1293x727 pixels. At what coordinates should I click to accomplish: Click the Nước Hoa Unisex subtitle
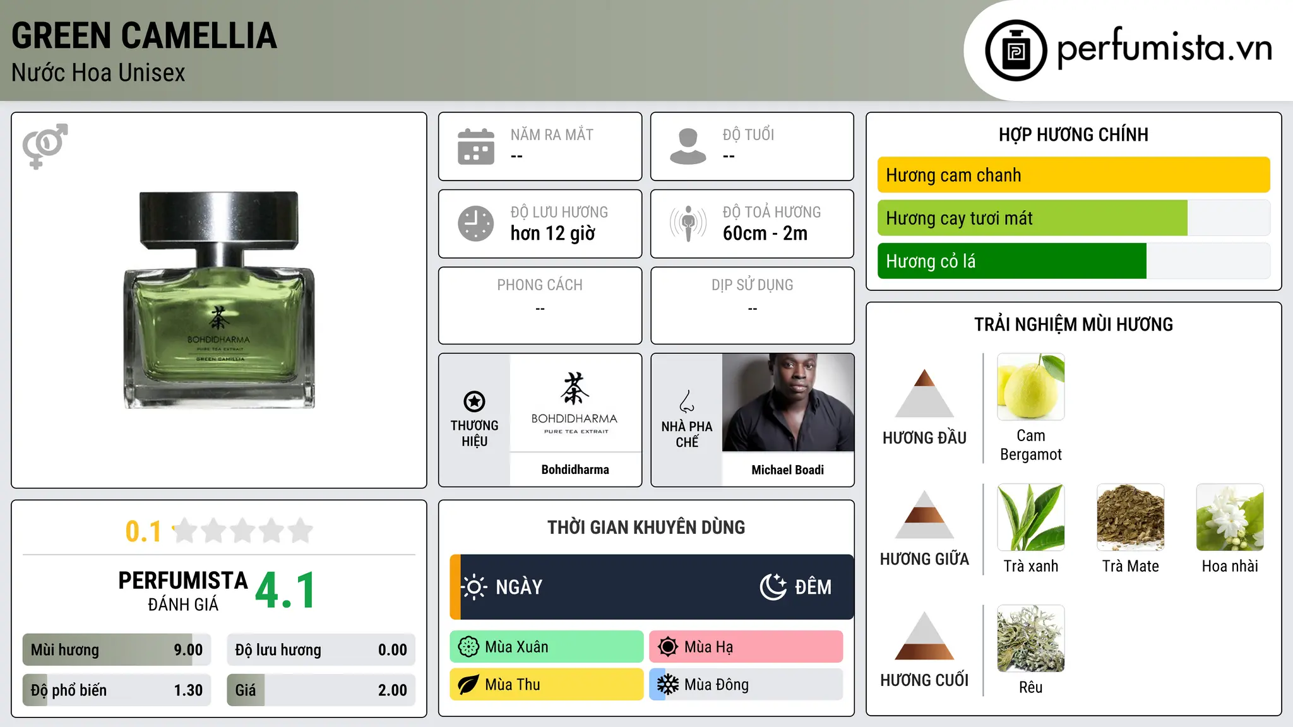[x=98, y=73]
